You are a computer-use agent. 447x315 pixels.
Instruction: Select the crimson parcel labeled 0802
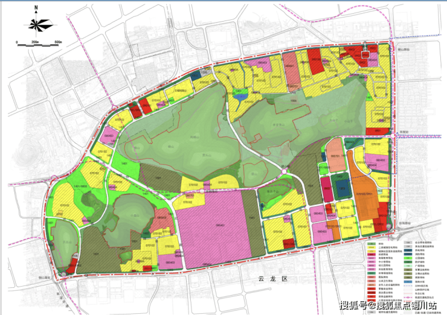[327, 189]
